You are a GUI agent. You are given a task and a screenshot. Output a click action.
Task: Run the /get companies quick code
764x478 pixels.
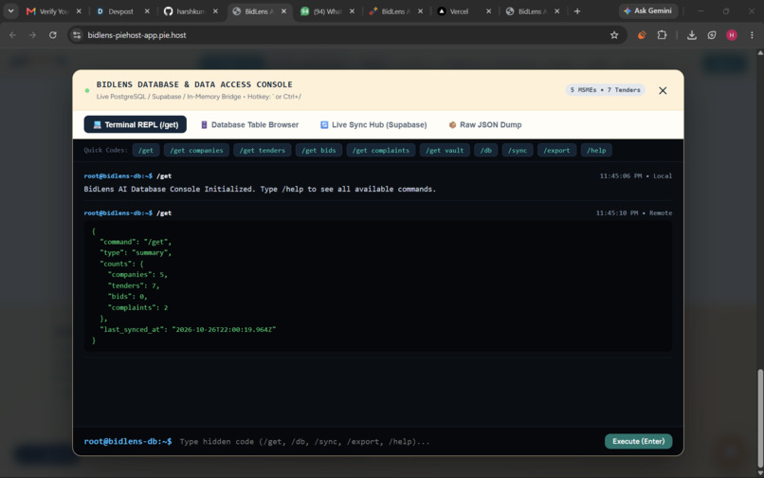(196, 150)
